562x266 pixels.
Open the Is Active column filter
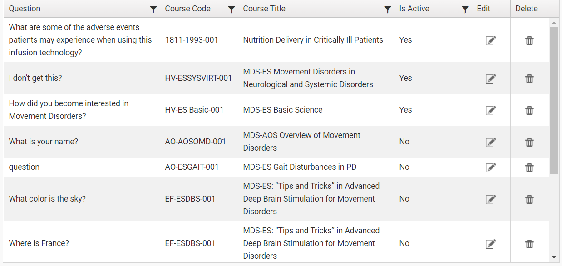pos(465,10)
